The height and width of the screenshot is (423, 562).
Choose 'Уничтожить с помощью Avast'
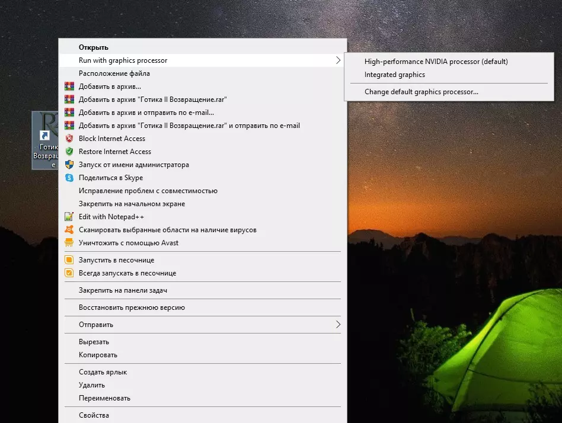(203, 243)
